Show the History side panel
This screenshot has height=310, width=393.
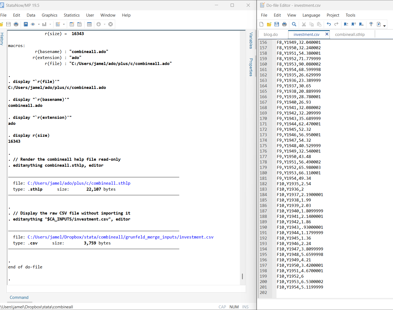(2, 39)
